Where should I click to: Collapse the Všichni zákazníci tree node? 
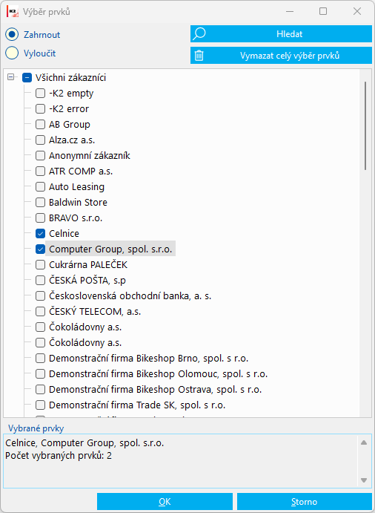click(11, 77)
